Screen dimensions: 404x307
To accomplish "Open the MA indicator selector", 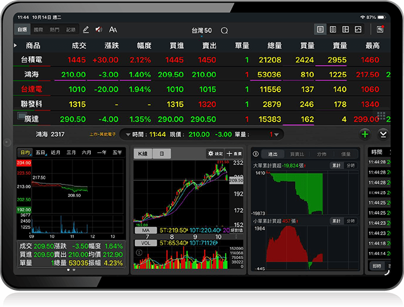I will point(146,230).
